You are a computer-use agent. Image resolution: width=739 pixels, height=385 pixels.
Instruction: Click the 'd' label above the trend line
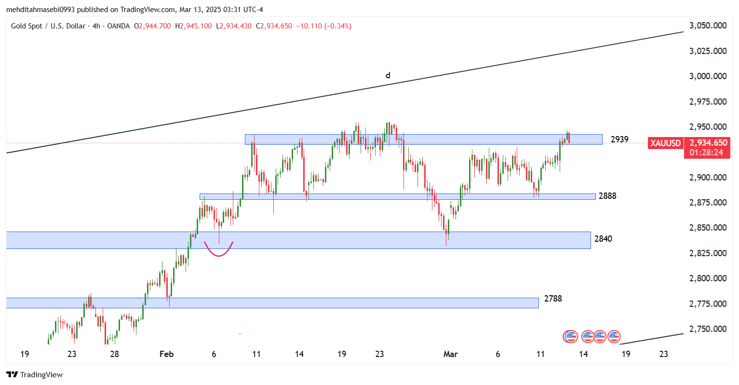pos(388,75)
